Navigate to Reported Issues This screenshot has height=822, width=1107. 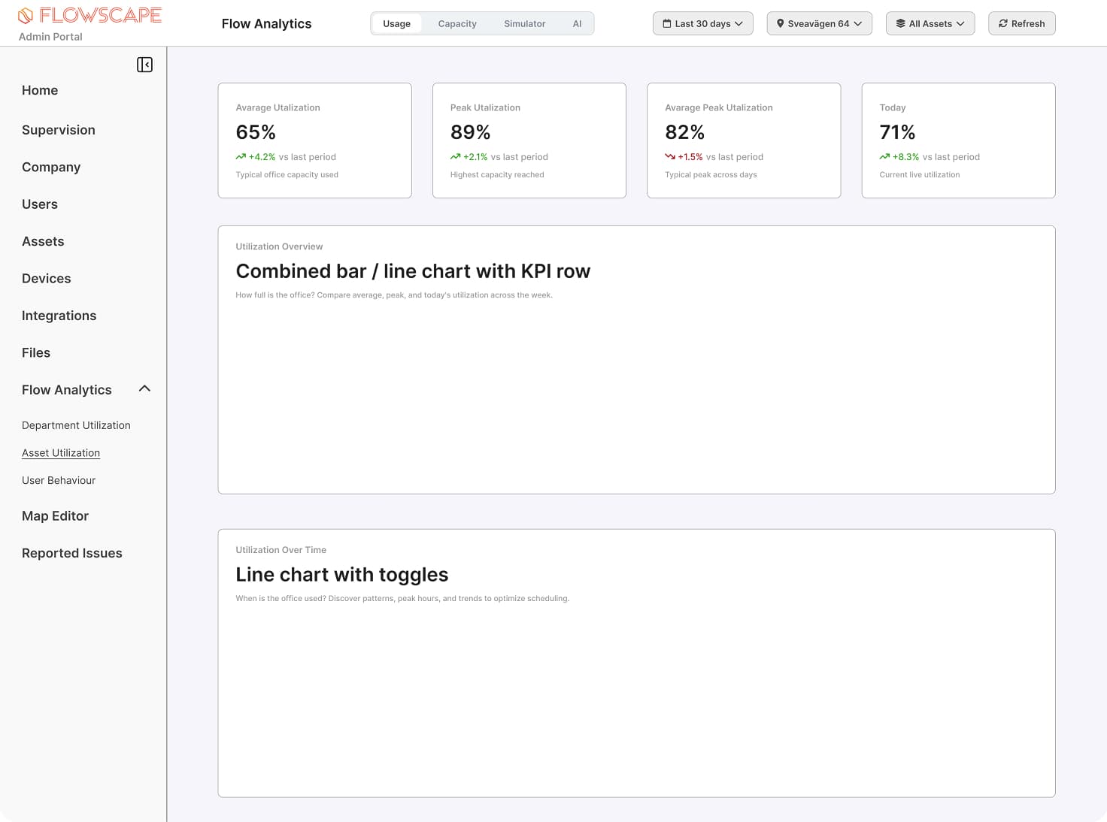71,553
